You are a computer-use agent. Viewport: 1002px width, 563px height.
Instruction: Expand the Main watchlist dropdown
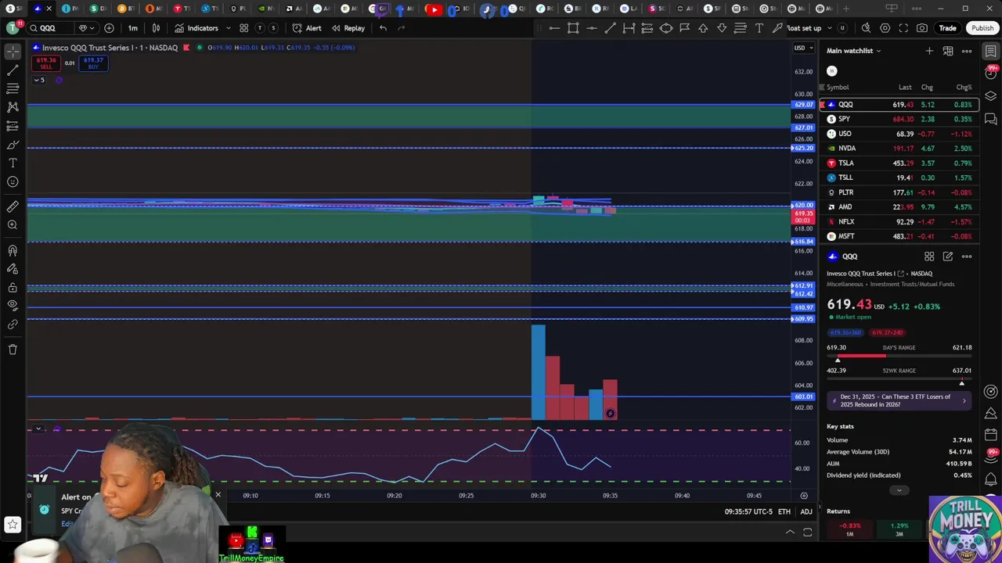(853, 51)
